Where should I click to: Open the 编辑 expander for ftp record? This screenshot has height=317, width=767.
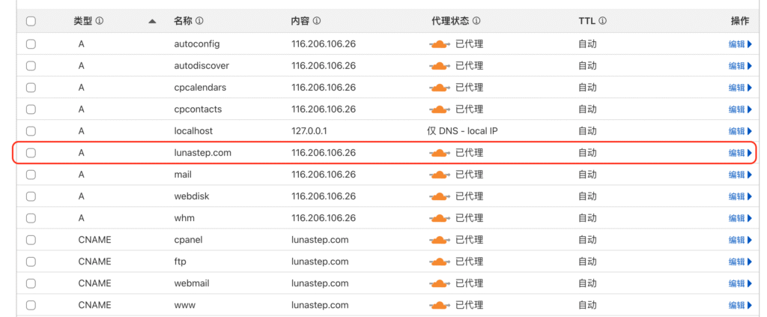click(x=749, y=262)
